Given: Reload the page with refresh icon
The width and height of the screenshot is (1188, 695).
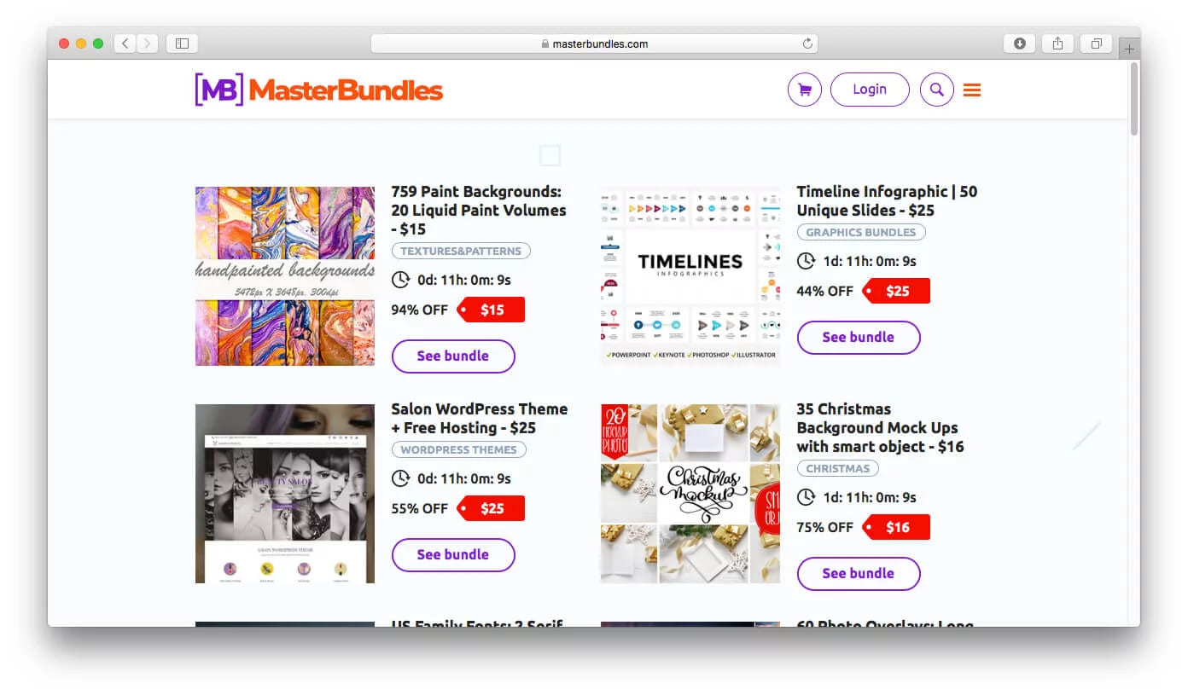Looking at the screenshot, I should 807,43.
